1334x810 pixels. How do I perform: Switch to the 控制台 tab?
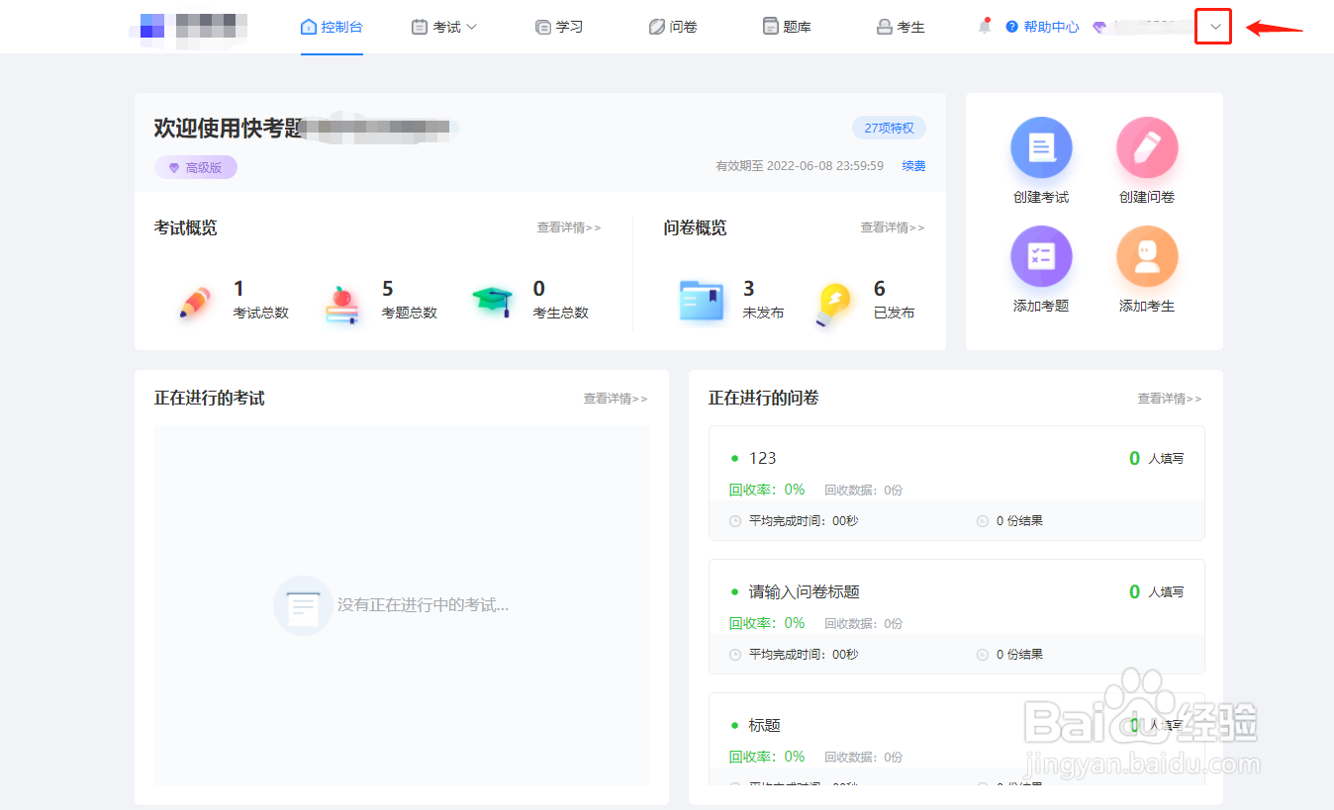332,27
